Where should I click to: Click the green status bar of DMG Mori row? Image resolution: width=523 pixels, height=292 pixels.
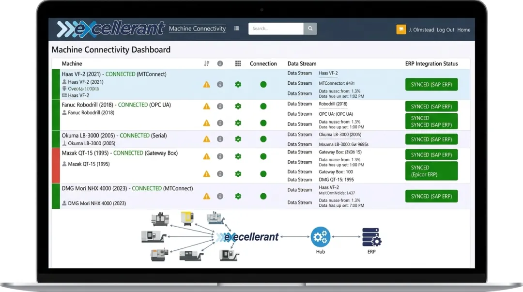click(56, 196)
